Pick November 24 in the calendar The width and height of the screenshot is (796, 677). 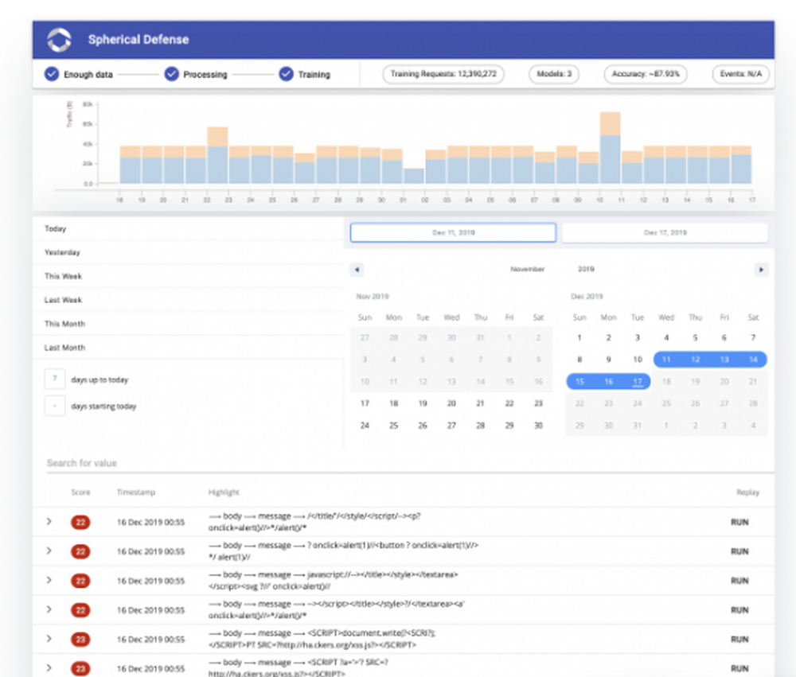click(365, 426)
